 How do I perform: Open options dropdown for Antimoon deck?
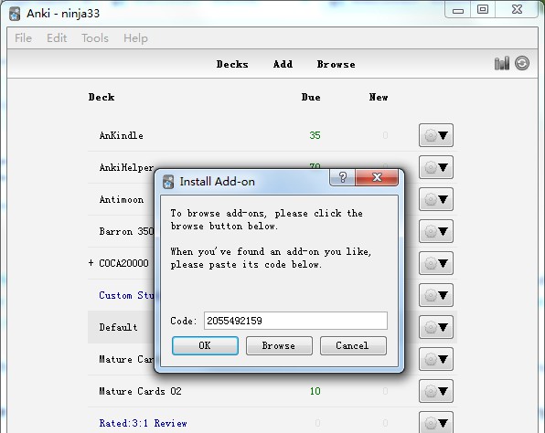pos(436,199)
